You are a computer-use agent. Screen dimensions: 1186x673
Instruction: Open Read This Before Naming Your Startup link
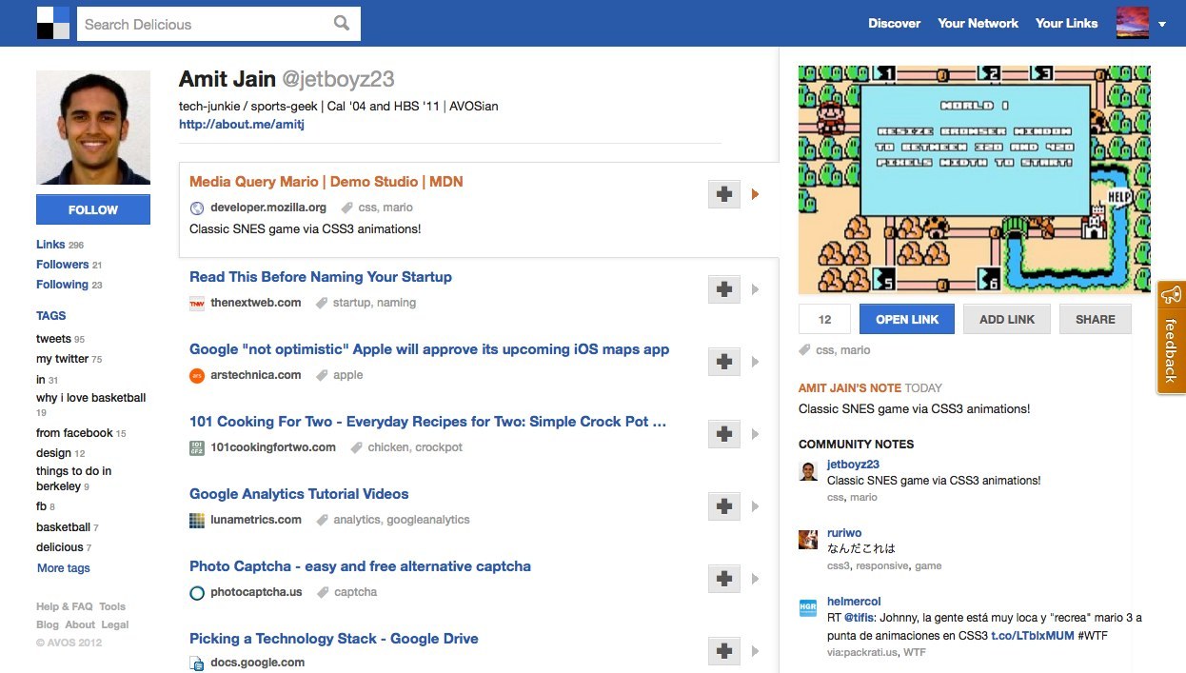point(321,277)
